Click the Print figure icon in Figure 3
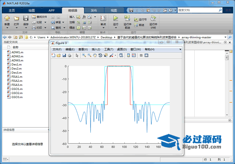Image resolution: width=235 pixels, height=164 pixels. tap(69, 55)
